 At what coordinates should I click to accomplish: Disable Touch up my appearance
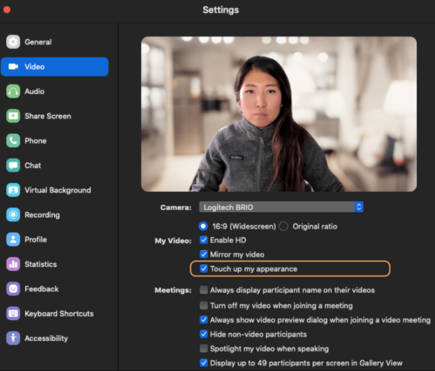(x=204, y=269)
